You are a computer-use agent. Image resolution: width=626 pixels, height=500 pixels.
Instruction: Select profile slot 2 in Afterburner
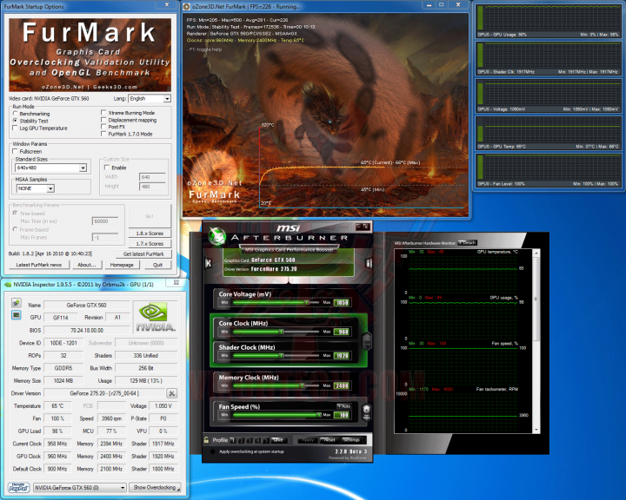[241, 440]
